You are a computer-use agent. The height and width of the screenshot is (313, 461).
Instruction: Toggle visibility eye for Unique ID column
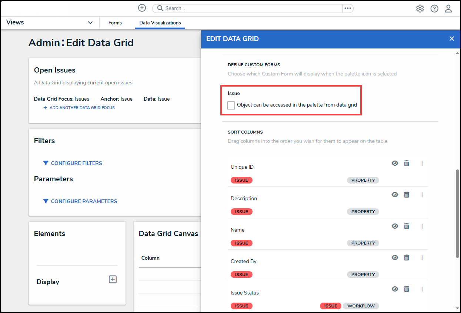(395, 163)
